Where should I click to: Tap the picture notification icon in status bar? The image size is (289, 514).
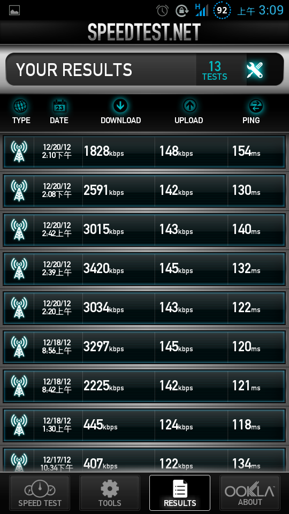tap(14, 10)
